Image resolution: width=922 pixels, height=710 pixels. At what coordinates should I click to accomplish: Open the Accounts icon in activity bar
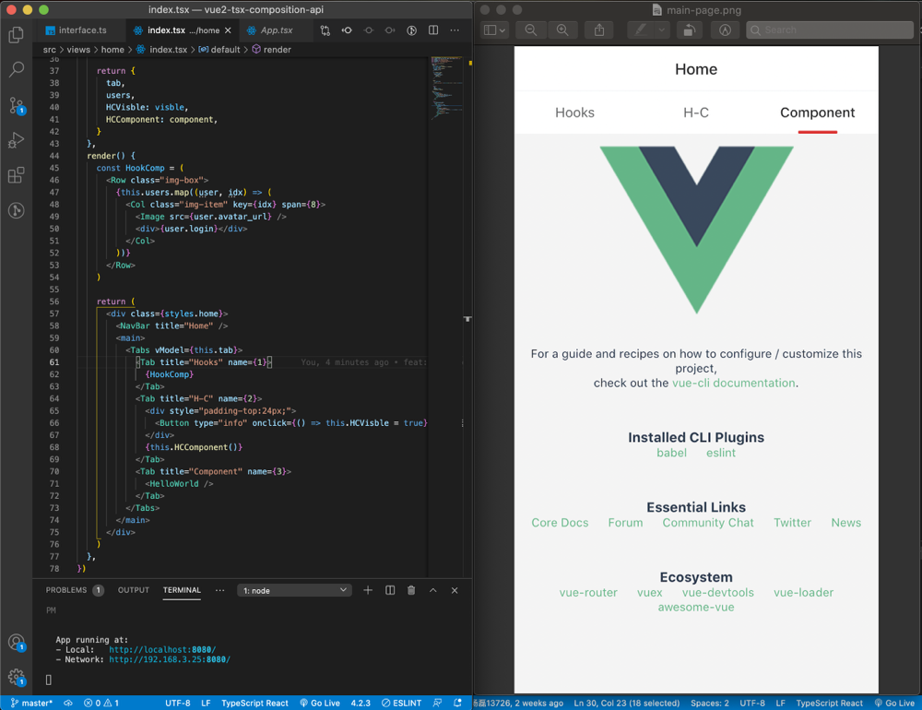[x=17, y=642]
